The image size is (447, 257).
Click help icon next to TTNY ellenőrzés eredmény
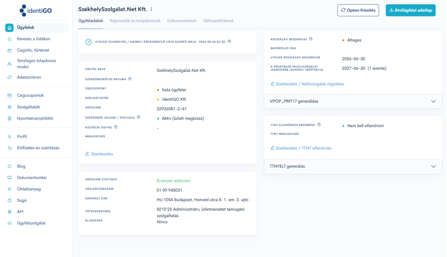pyautogui.click(x=319, y=125)
